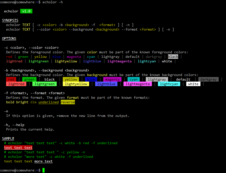Select 'cyan' in the foreground colors list
The image size is (226, 173).
[x=91, y=57]
